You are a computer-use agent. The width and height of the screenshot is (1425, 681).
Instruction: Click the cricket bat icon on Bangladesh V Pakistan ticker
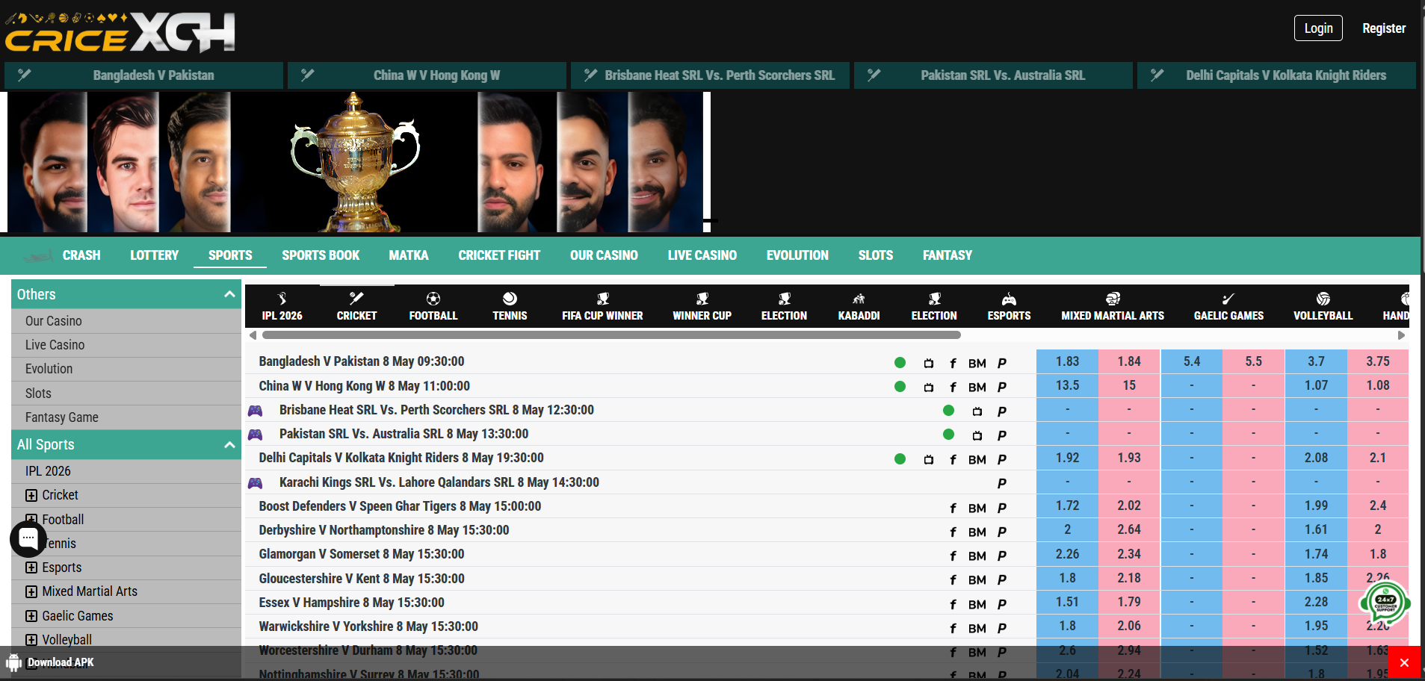click(x=25, y=75)
